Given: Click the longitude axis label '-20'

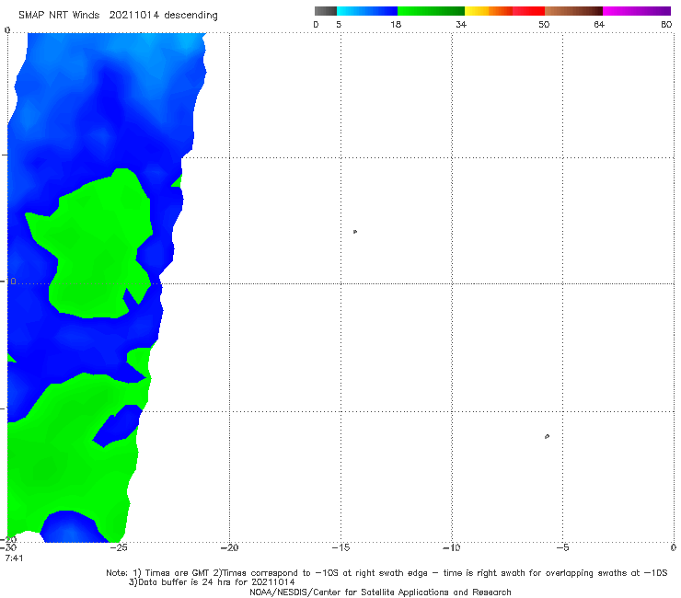Looking at the screenshot, I should pyautogui.click(x=230, y=548).
